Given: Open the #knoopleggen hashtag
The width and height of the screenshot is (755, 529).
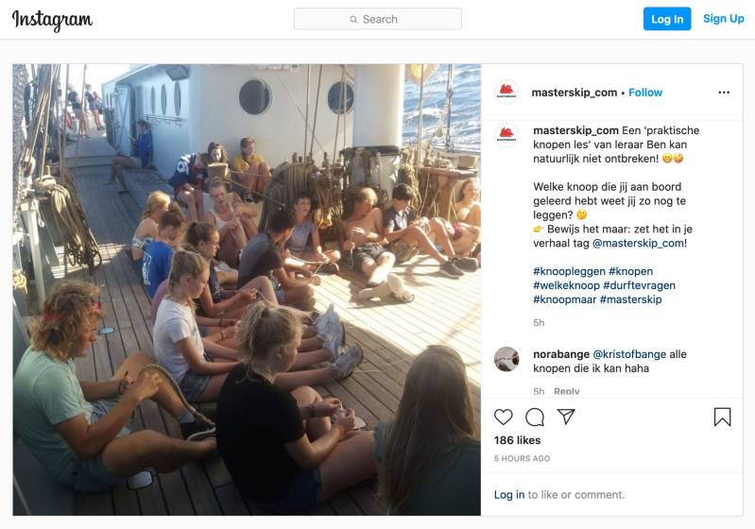Looking at the screenshot, I should click(x=569, y=271).
